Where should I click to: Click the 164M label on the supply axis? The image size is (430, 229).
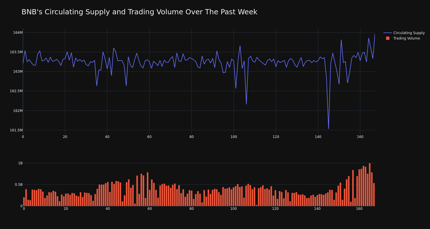(x=18, y=33)
